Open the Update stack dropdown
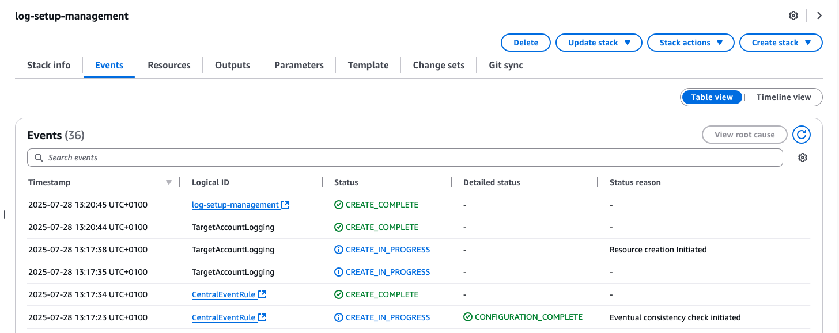The image size is (839, 333). (x=599, y=42)
